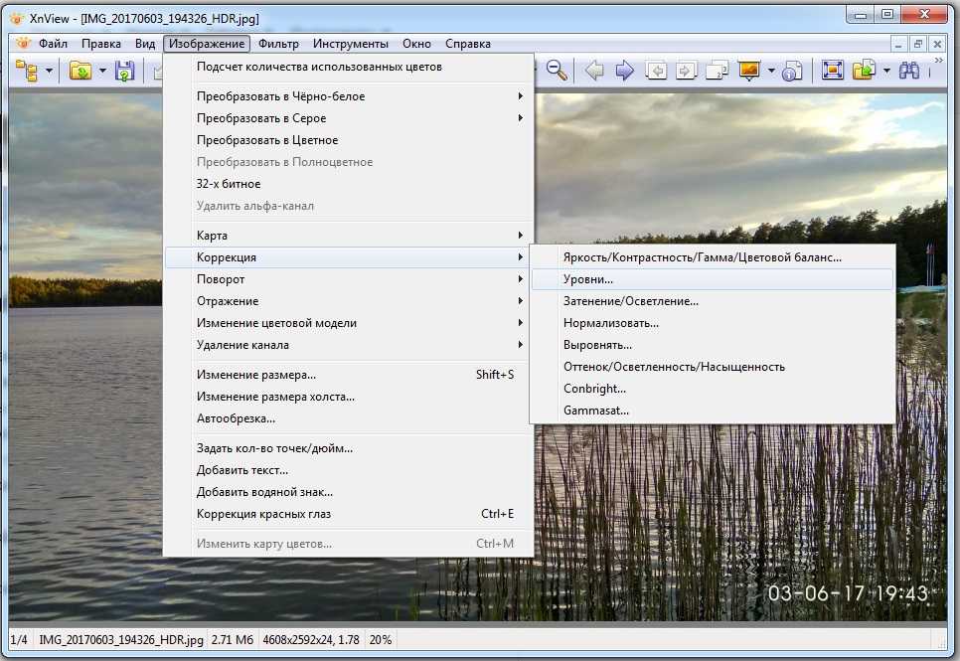This screenshot has height=661, width=960.
Task: Click the slideshow monitor icon
Action: [748, 71]
